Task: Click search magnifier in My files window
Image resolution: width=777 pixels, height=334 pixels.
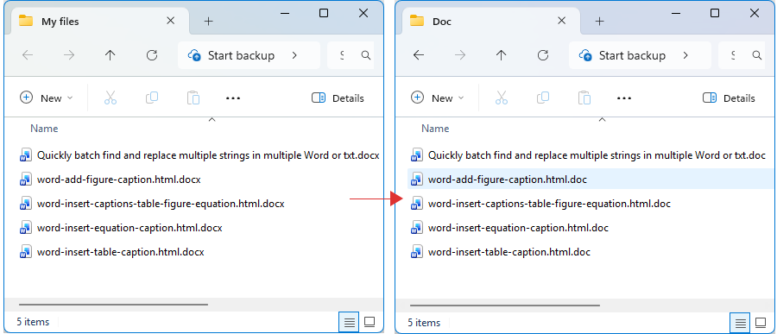Action: [x=366, y=55]
